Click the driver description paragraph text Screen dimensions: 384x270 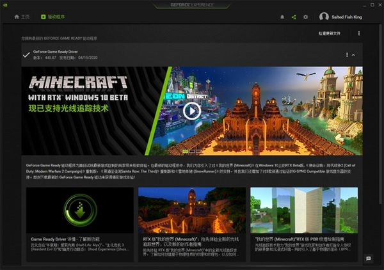[191, 171]
